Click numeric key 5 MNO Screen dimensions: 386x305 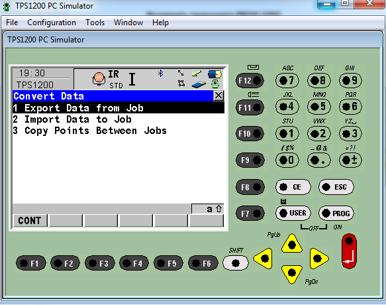318,107
